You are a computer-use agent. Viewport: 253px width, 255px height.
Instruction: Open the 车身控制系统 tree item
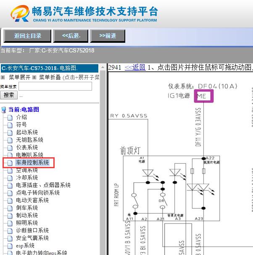pos(32,163)
